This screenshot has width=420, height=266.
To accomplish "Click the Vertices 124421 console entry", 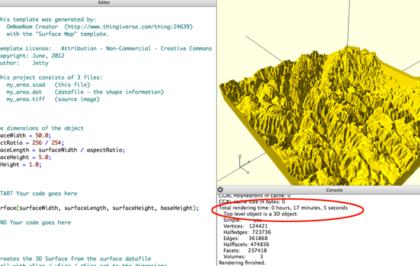I will (246, 226).
